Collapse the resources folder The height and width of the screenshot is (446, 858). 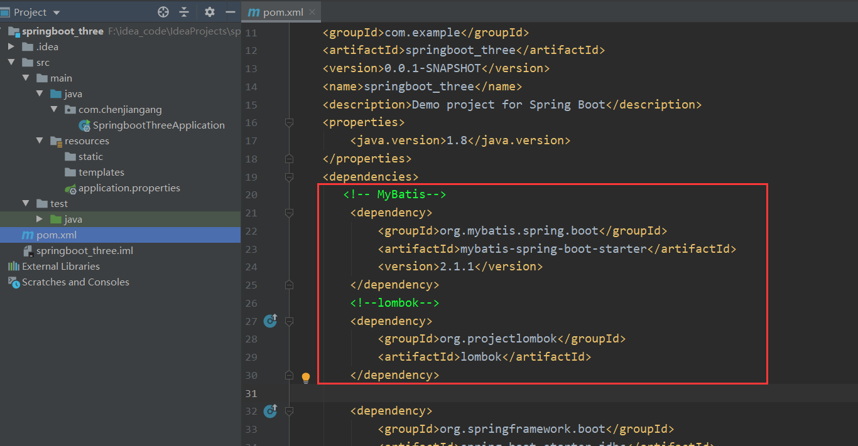(40, 141)
